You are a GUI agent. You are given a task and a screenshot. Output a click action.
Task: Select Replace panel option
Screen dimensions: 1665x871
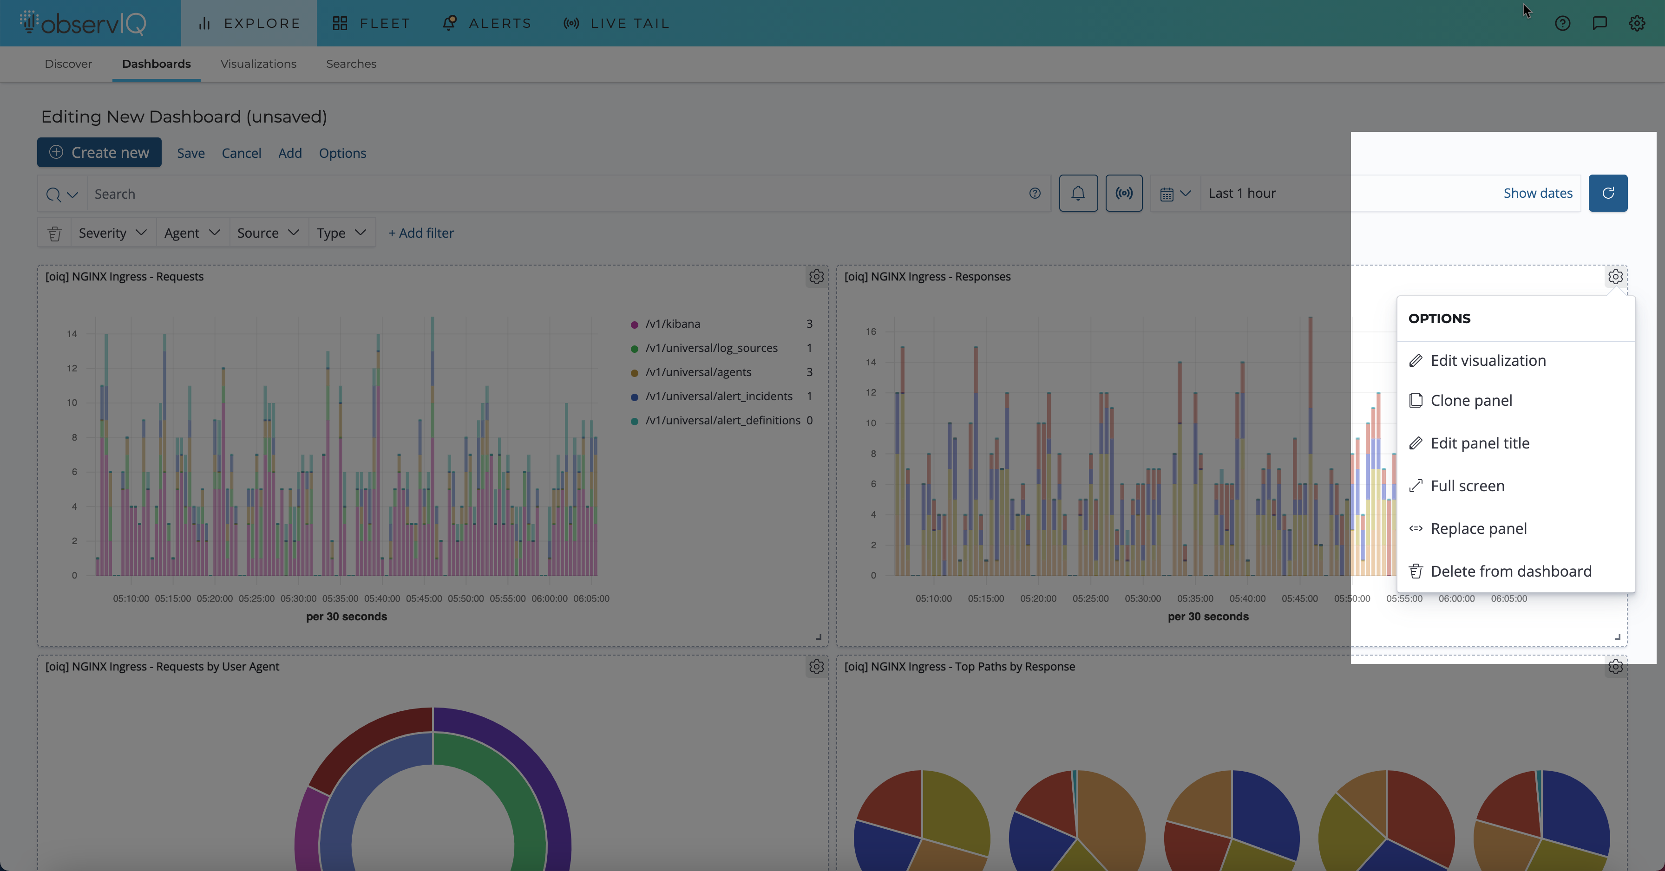coord(1516,528)
